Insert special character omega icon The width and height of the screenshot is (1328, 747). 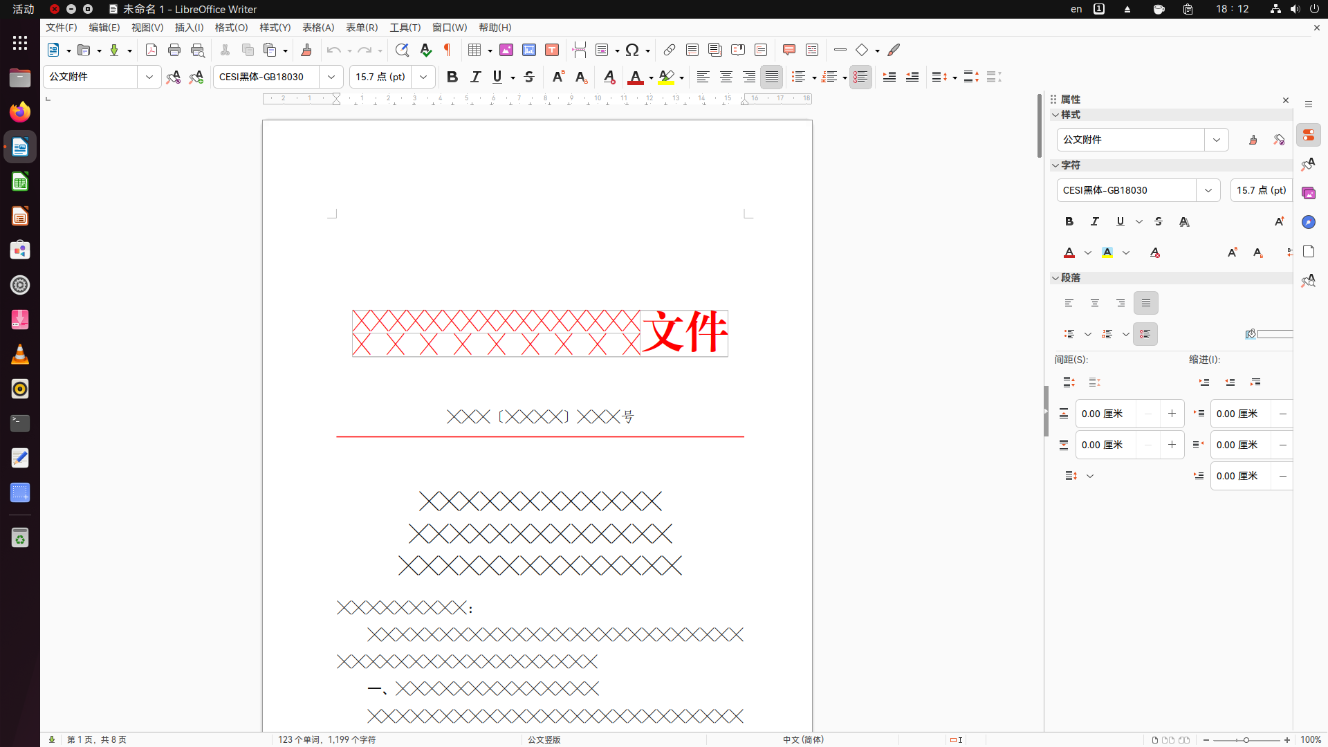tap(632, 50)
